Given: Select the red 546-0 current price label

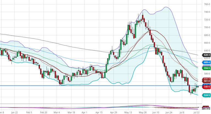Looking at the screenshot, I should (x=207, y=87).
